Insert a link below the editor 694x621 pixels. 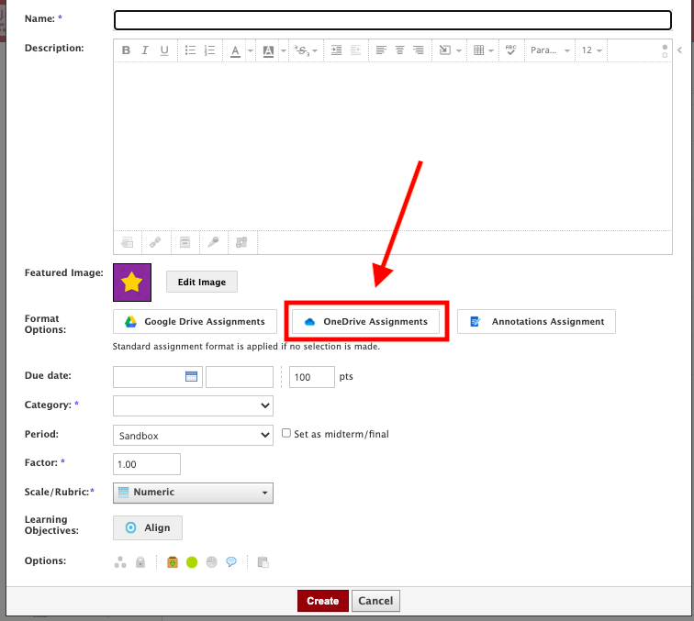(155, 242)
